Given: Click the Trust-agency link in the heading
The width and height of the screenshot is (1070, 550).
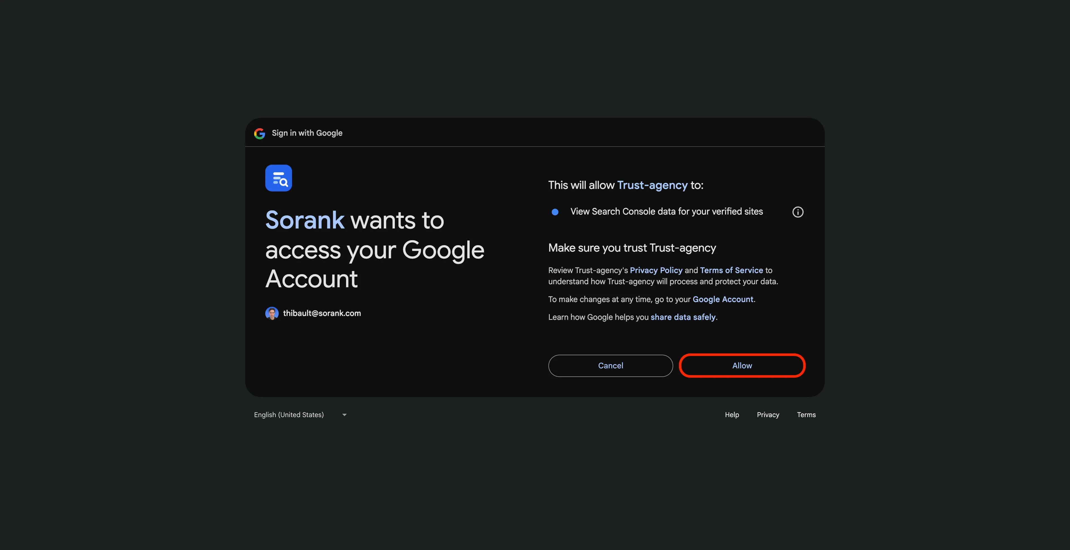Looking at the screenshot, I should pyautogui.click(x=652, y=185).
